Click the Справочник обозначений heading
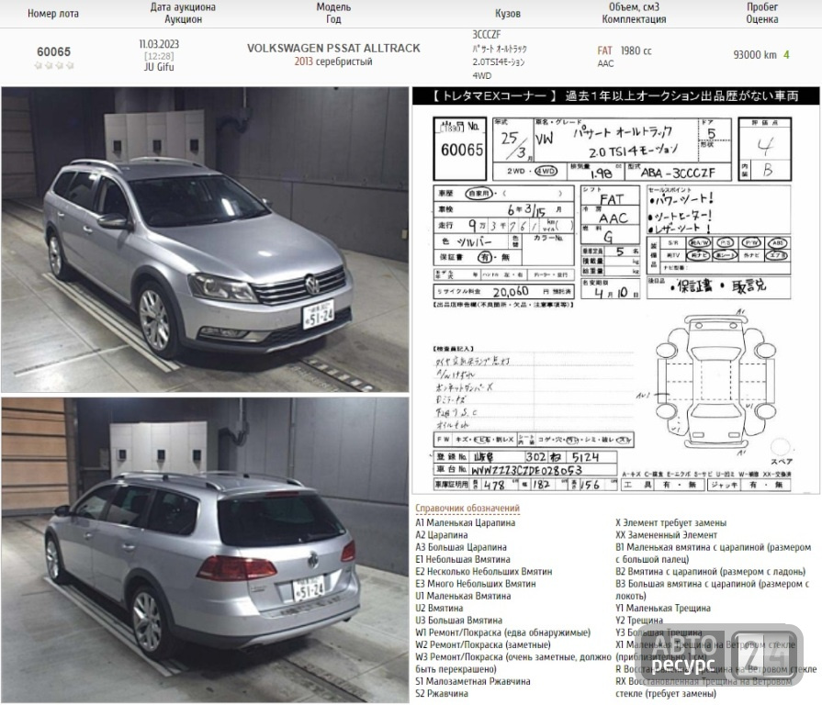The width and height of the screenshot is (822, 705). point(467,508)
